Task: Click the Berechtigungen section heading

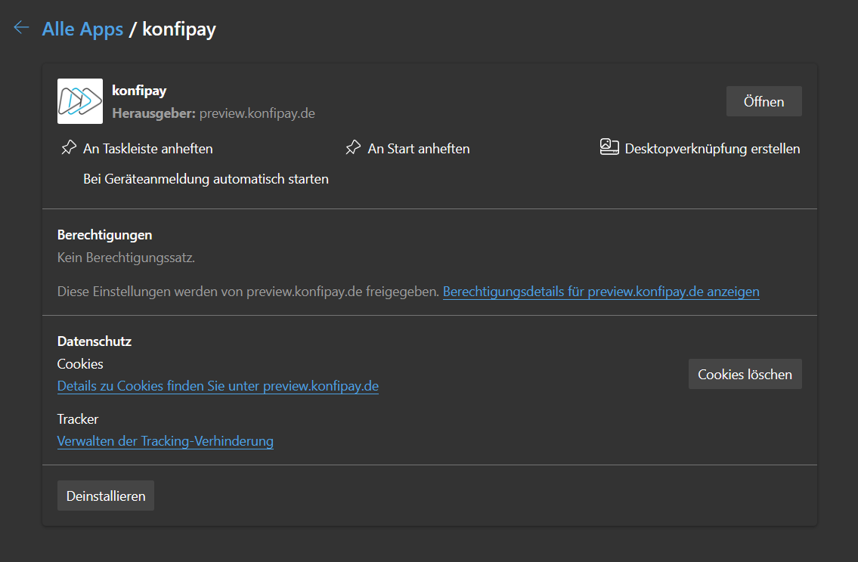Action: [x=104, y=235]
